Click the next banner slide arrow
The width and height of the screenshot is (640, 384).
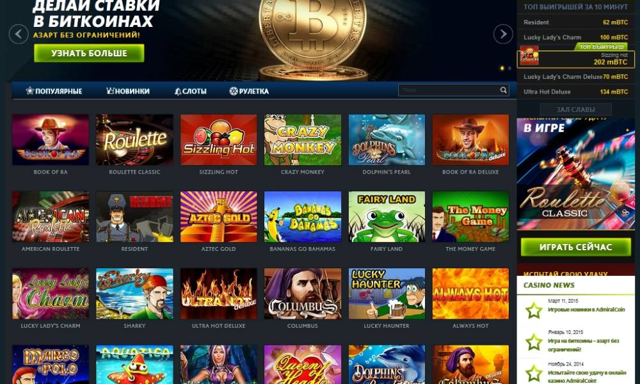coord(503,35)
